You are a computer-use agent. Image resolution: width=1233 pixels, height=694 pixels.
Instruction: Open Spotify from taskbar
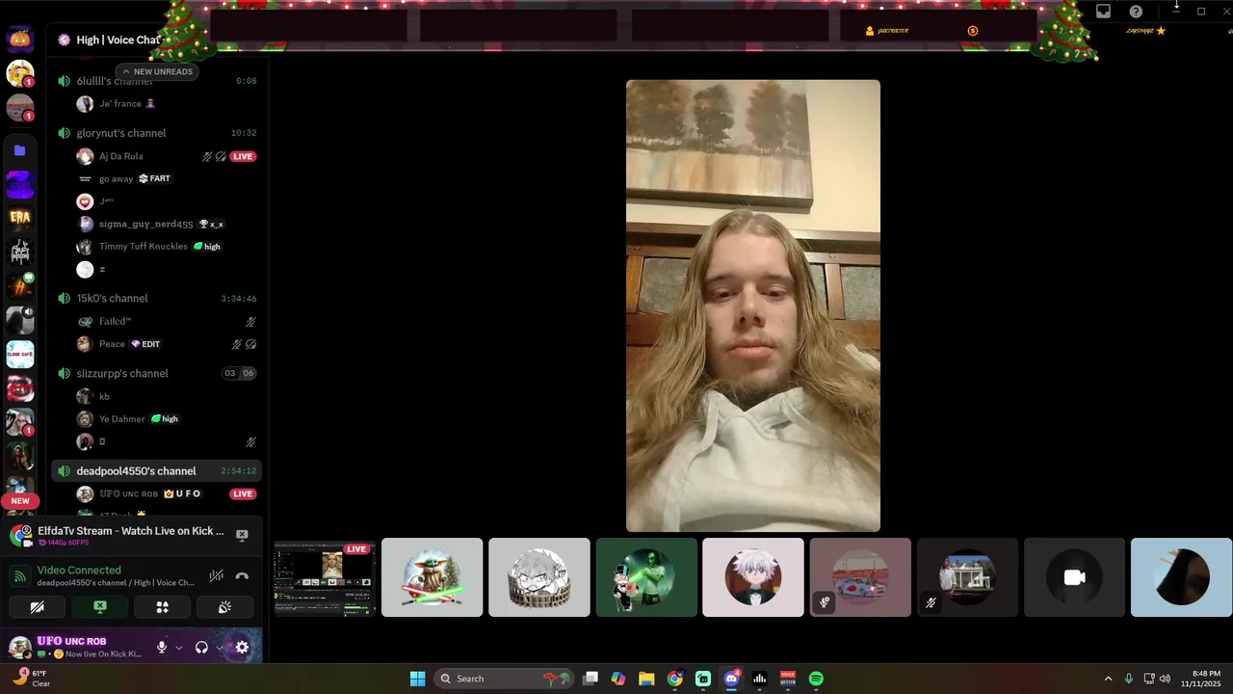[816, 679]
